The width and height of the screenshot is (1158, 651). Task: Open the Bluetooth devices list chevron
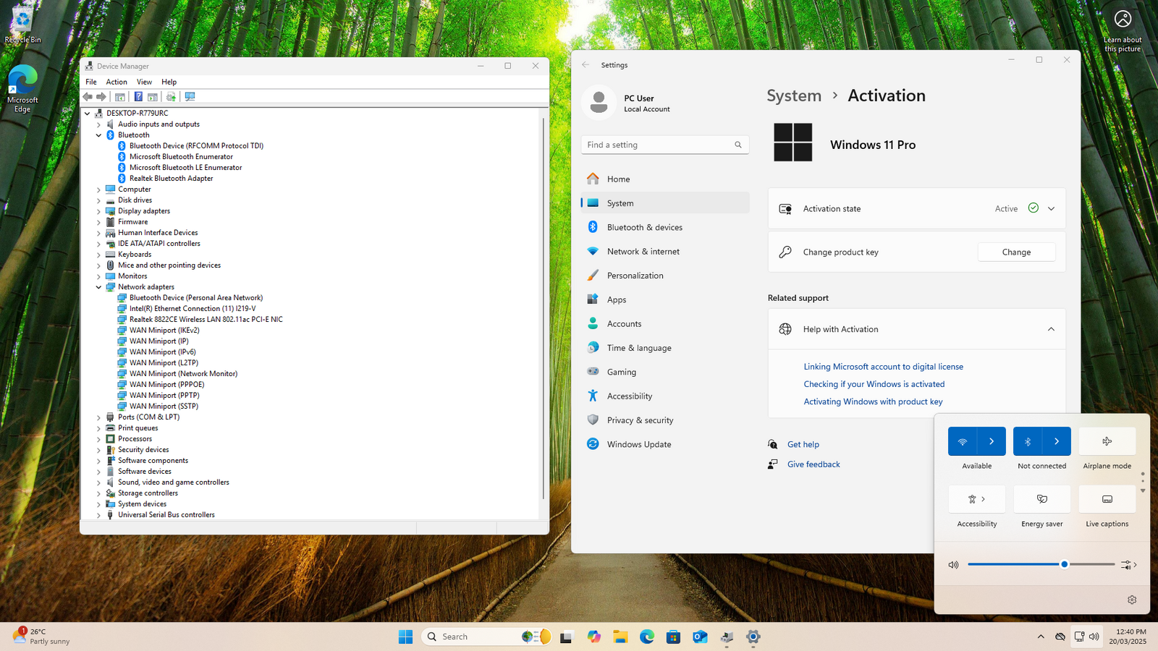point(1057,441)
